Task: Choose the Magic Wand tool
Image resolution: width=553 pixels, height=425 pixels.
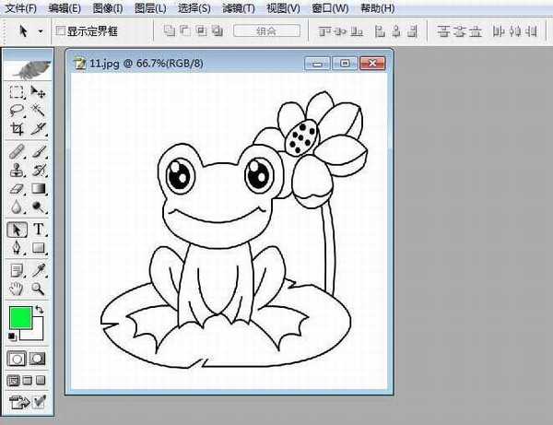Action: tap(39, 111)
